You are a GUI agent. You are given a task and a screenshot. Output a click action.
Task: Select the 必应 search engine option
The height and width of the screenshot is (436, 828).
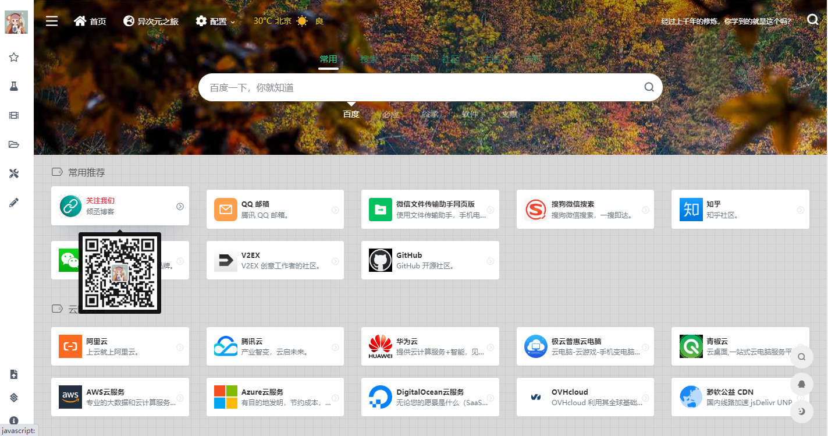pyautogui.click(x=391, y=114)
